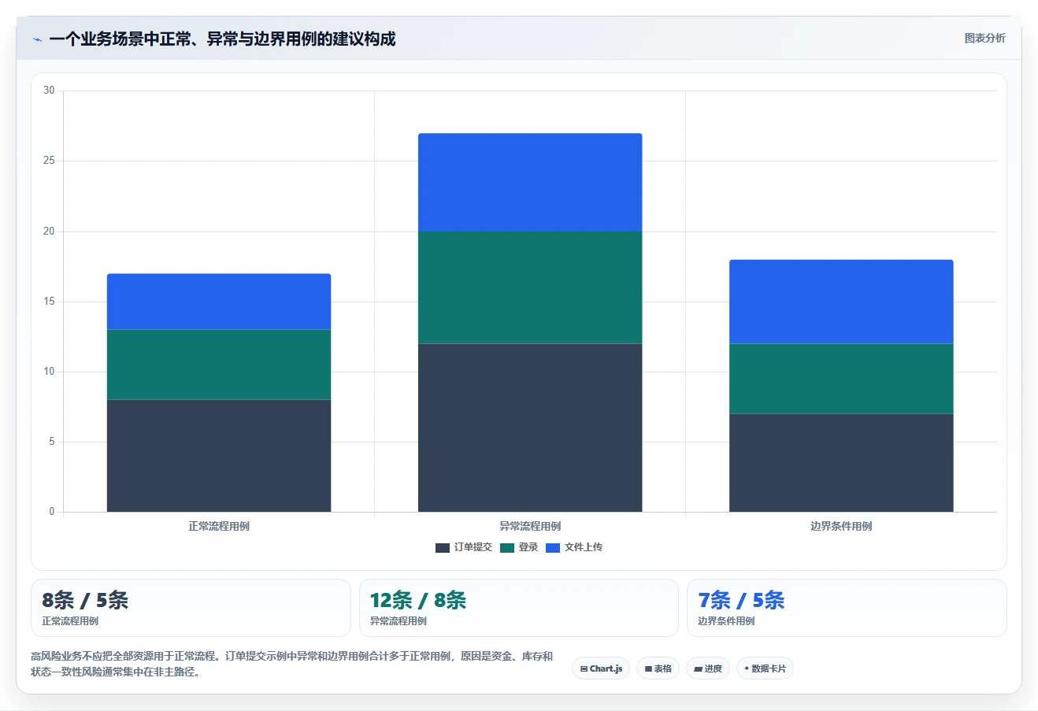The width and height of the screenshot is (1038, 711).
Task: Click y-axis tick label 25
Action: (49, 161)
